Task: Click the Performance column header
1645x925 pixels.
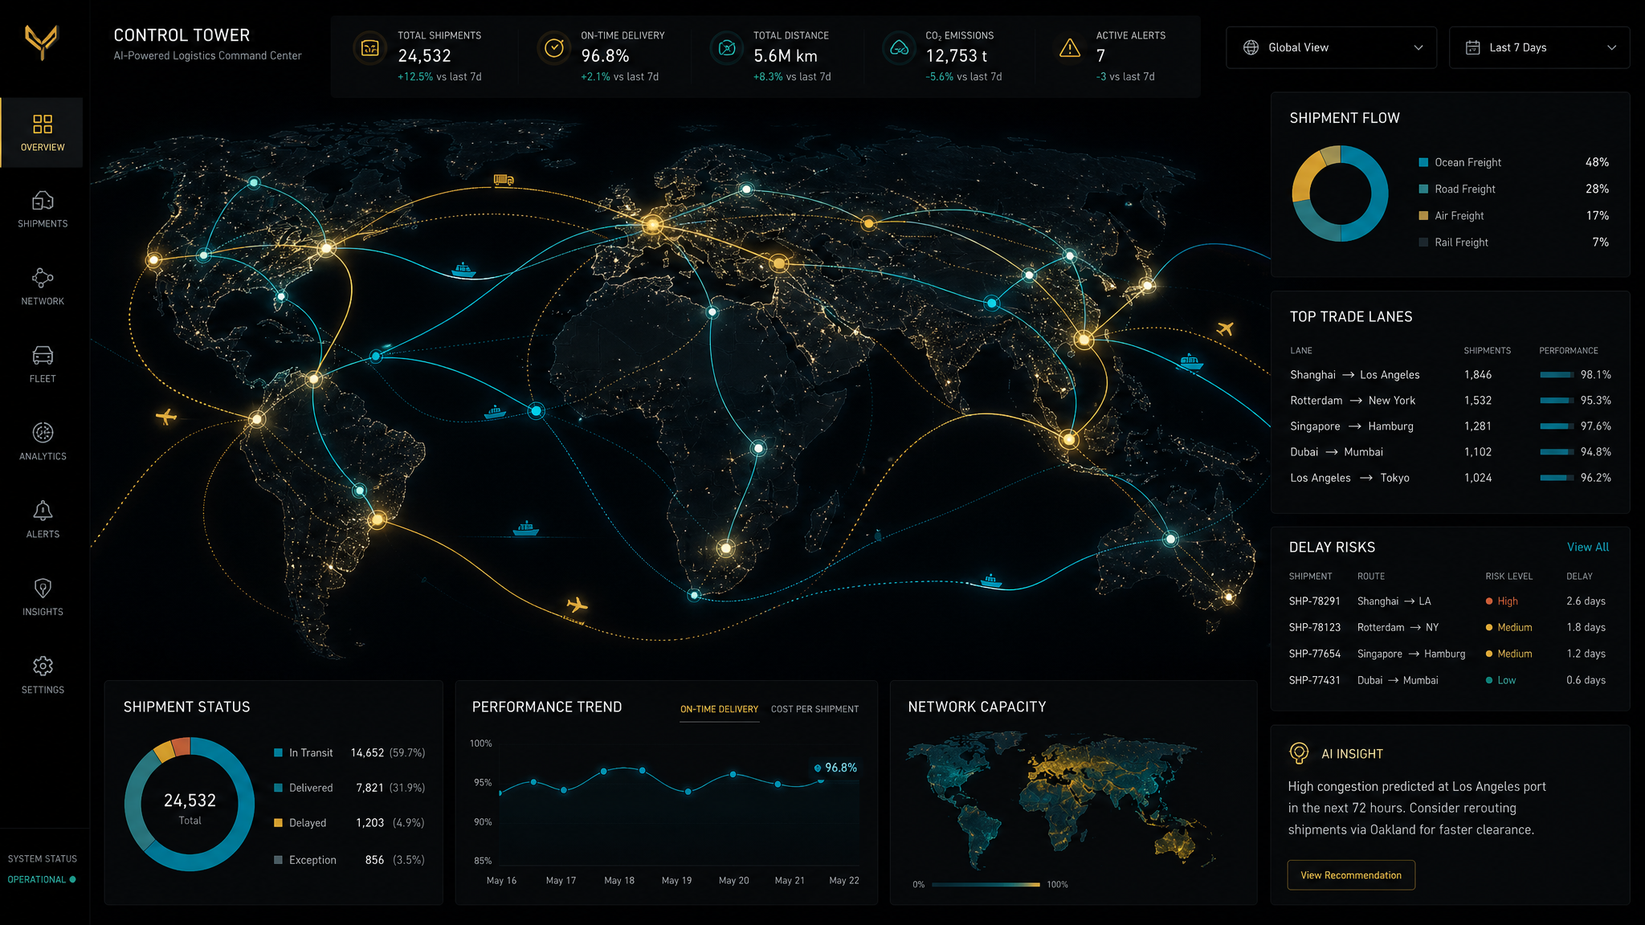Action: pos(1569,351)
